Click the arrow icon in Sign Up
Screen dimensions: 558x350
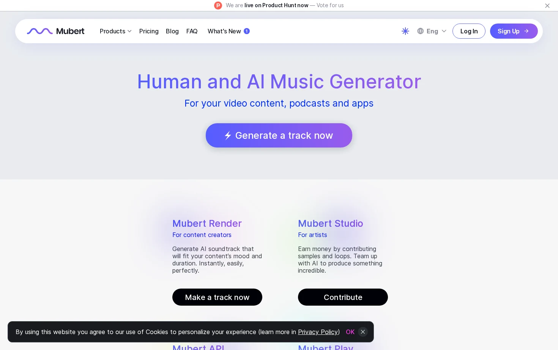coord(526,31)
